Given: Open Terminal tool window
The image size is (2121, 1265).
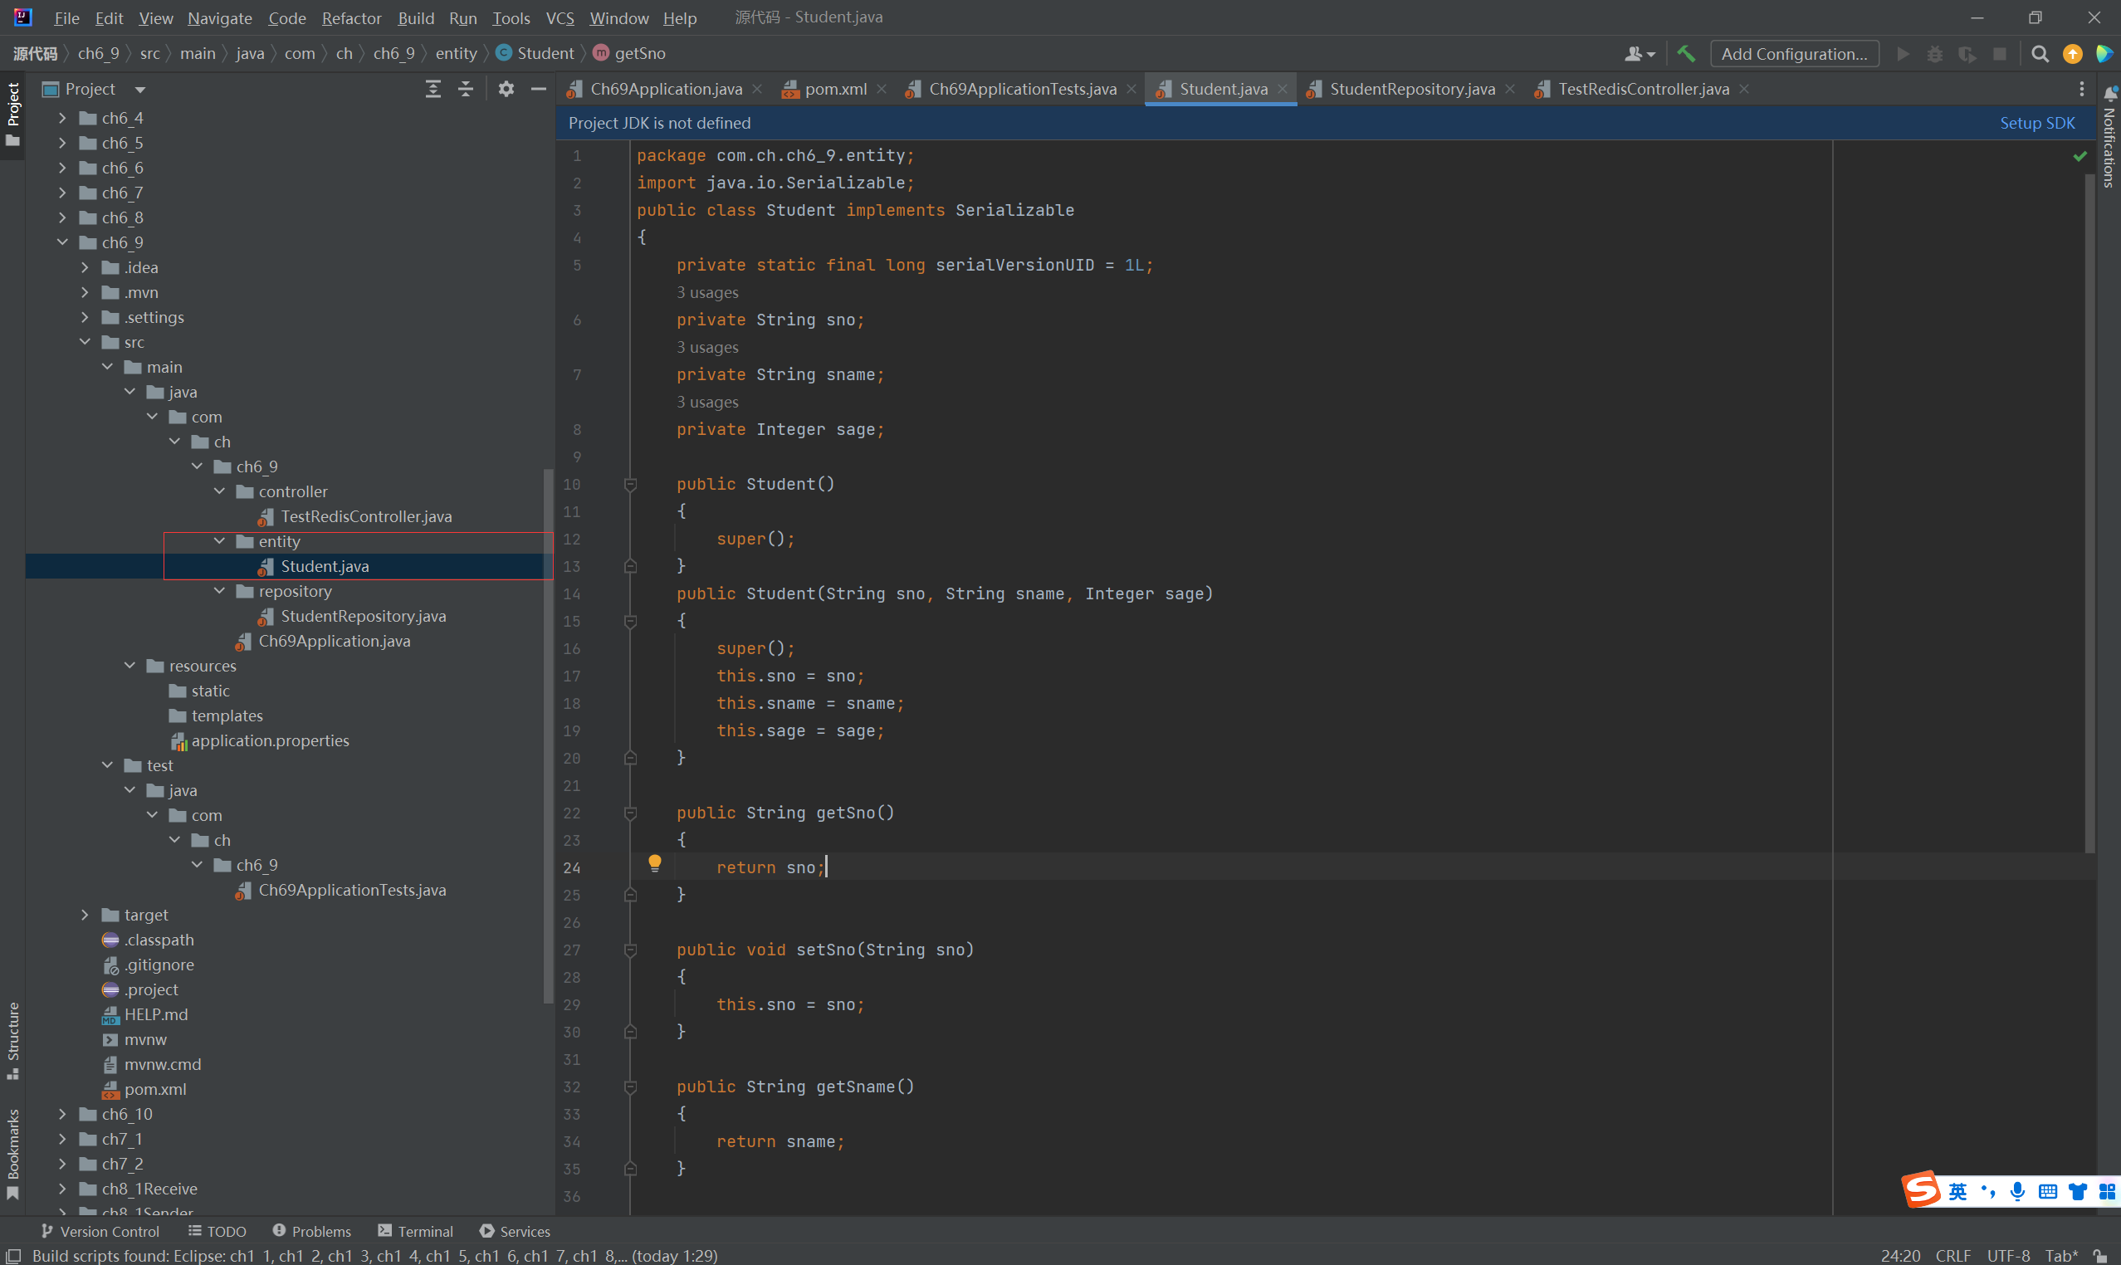Looking at the screenshot, I should (415, 1231).
